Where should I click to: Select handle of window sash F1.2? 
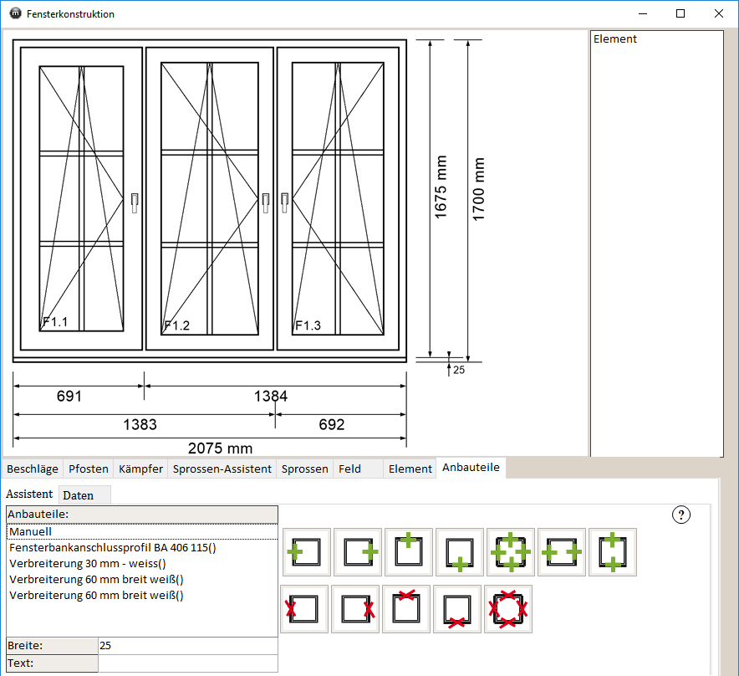click(x=265, y=202)
